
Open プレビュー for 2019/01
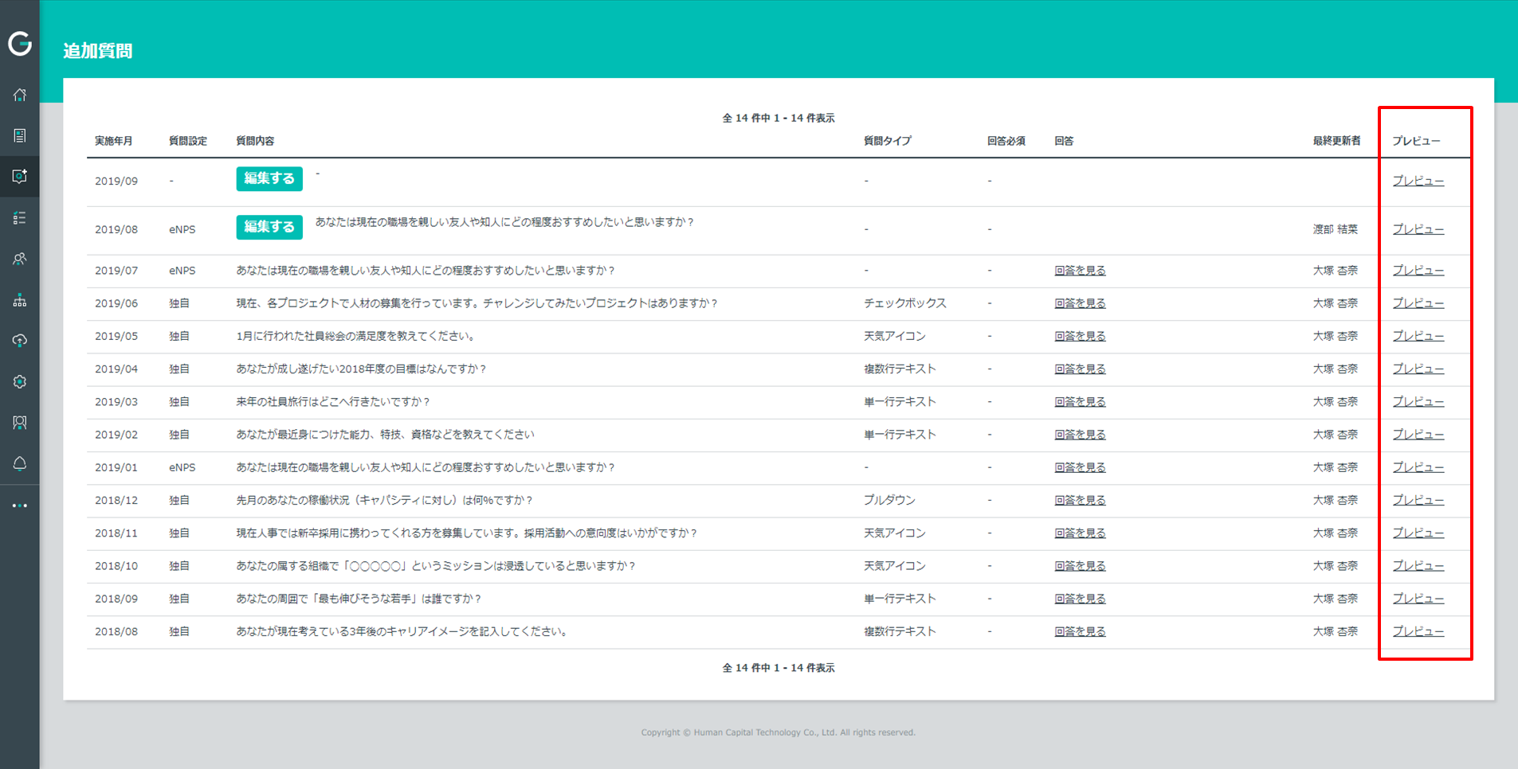[1418, 467]
